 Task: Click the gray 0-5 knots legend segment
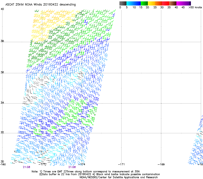point(123,3)
